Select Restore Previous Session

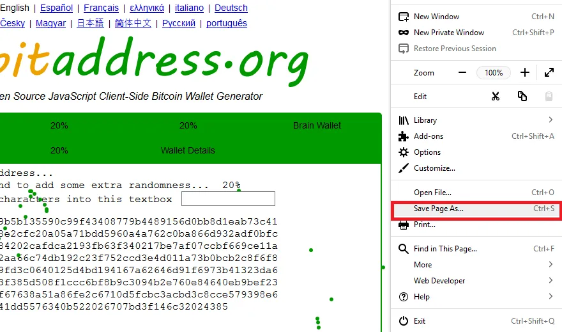476,49
